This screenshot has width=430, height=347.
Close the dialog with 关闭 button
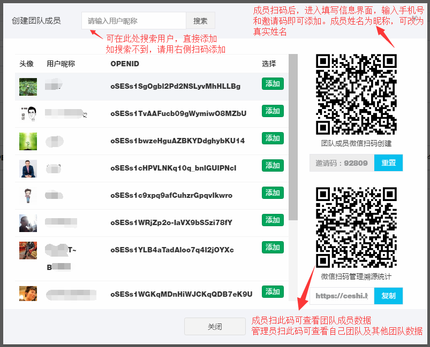pos(215,327)
